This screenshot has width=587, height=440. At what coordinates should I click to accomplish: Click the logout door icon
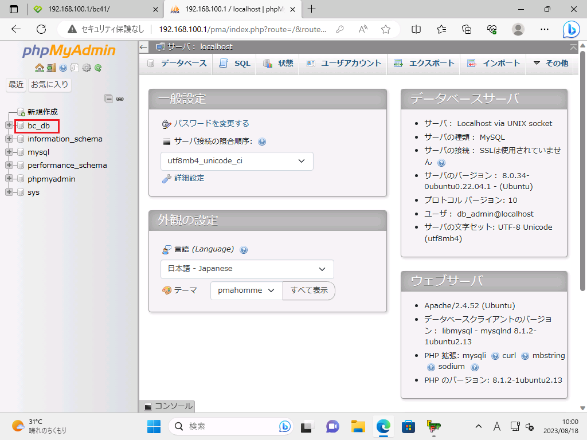51,68
